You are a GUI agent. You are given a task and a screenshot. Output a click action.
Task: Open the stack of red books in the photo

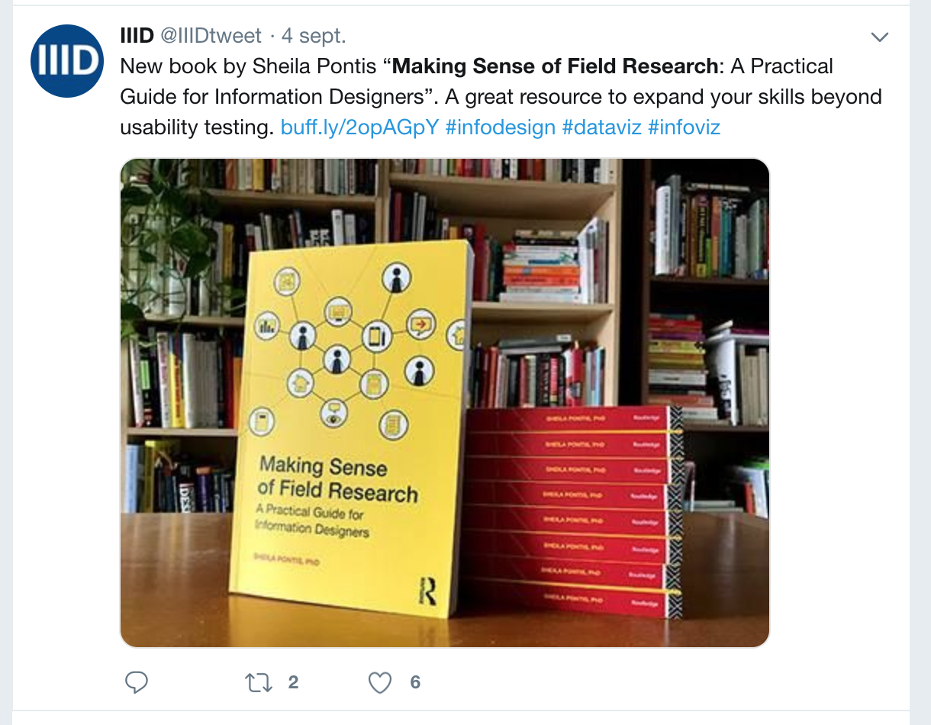tap(573, 511)
